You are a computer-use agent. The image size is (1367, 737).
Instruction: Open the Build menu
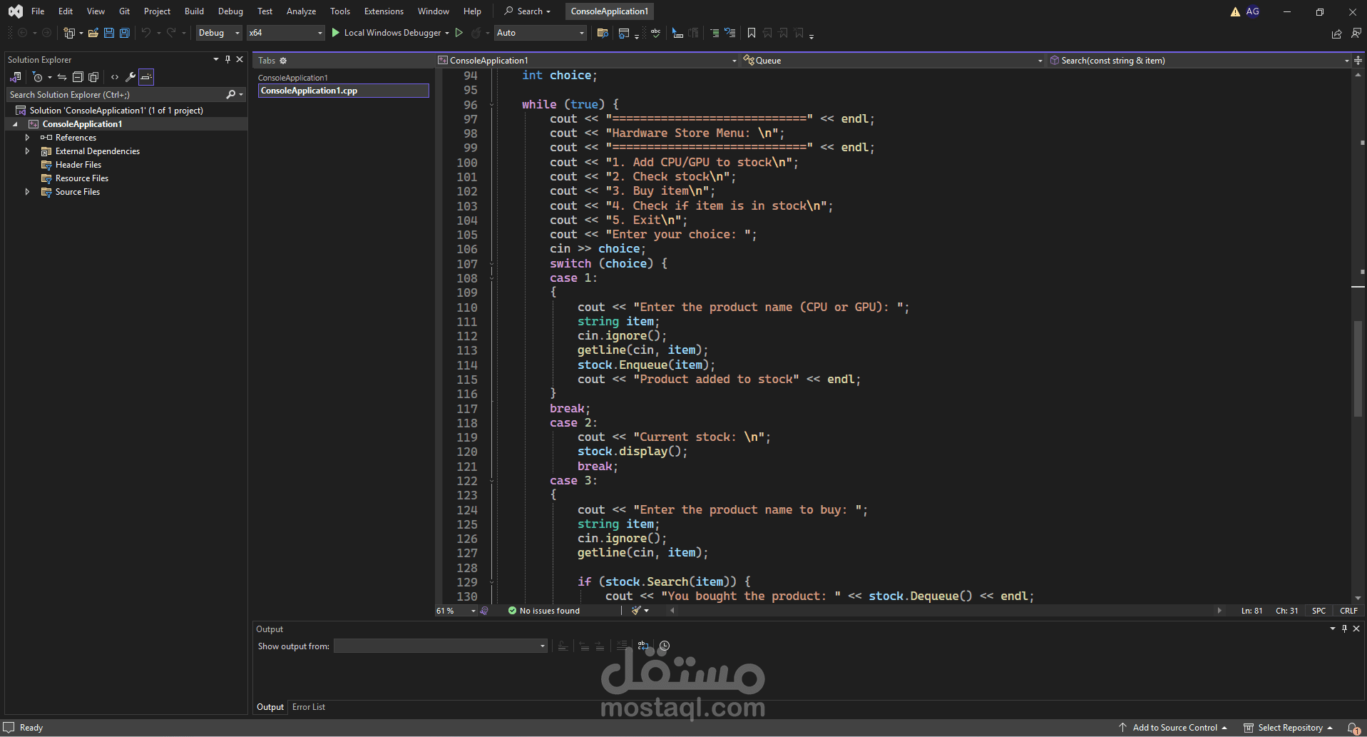tap(194, 11)
